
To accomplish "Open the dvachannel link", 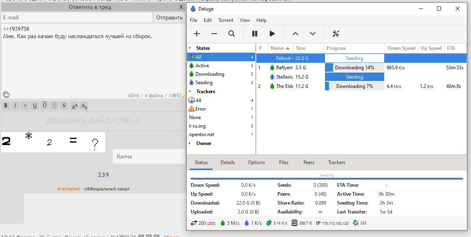I will pos(69,189).
